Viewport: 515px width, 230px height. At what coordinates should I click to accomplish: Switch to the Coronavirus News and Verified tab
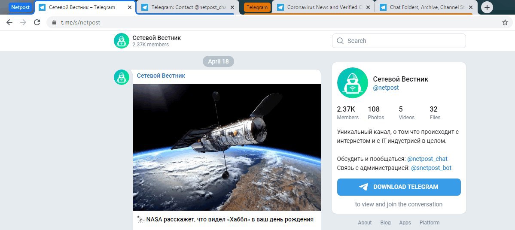pyautogui.click(x=323, y=7)
